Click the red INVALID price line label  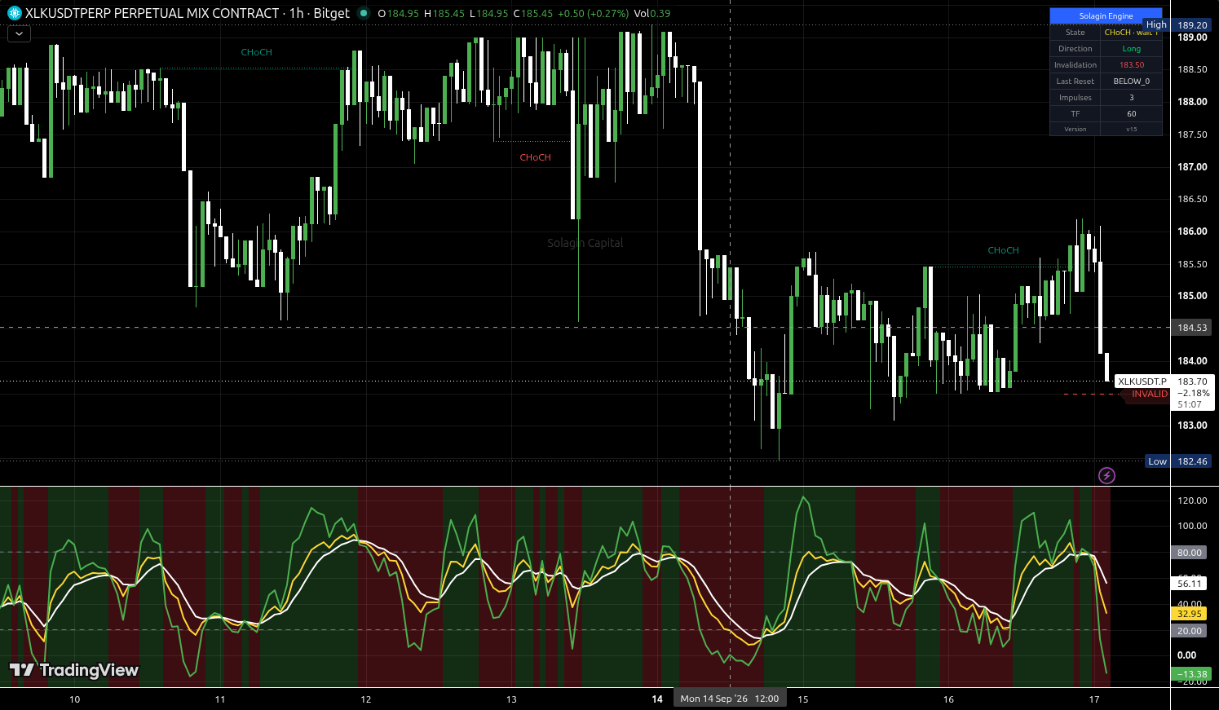pos(1146,395)
